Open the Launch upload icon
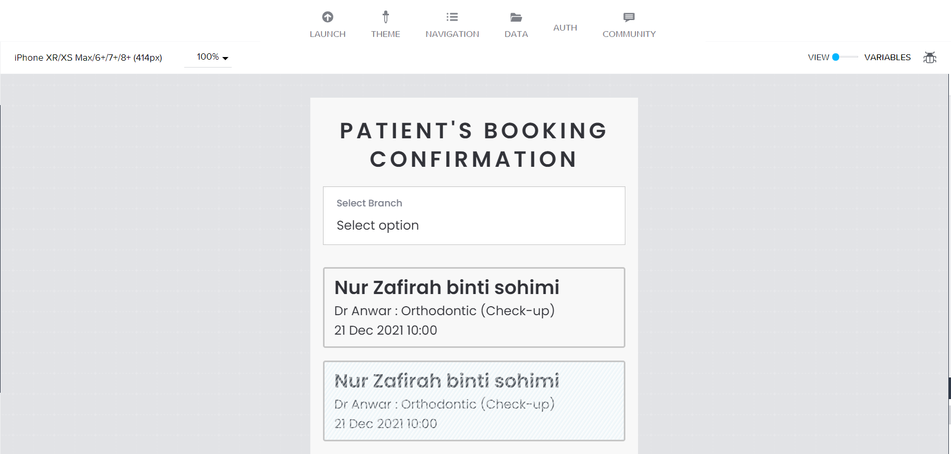This screenshot has height=454, width=951. 328,17
